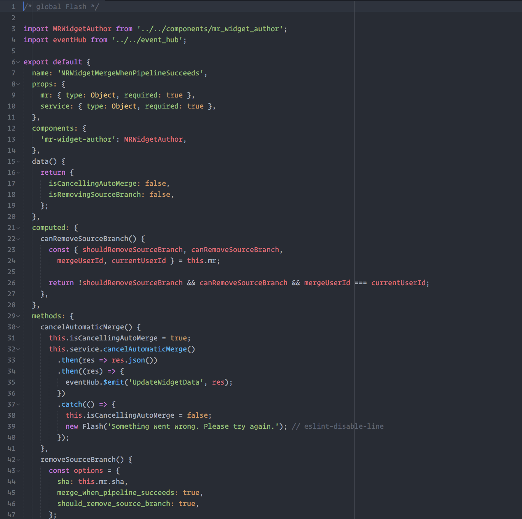Collapse the fold arrow at line 6

point(18,62)
